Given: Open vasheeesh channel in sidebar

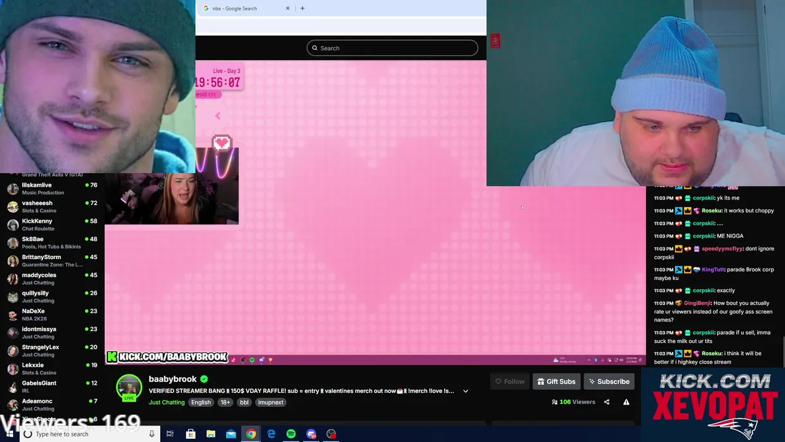Looking at the screenshot, I should coord(52,206).
